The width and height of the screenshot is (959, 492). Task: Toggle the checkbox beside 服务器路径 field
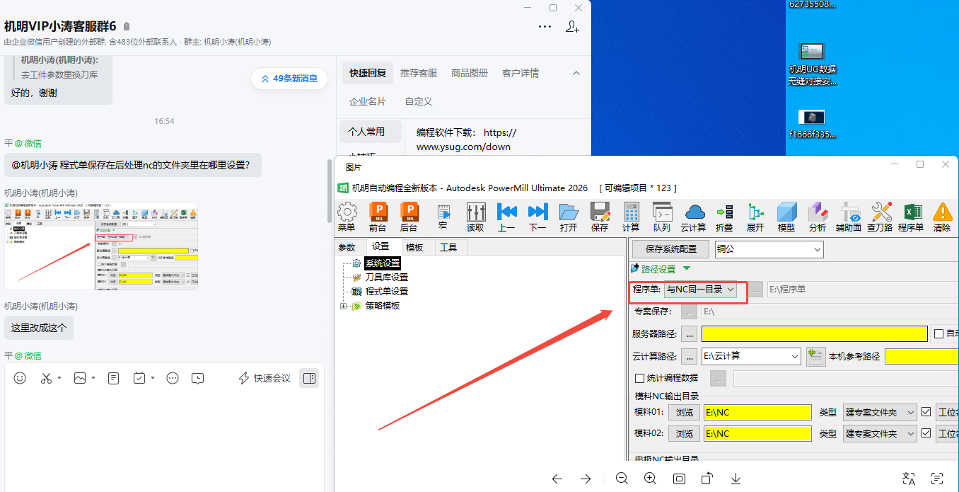939,333
